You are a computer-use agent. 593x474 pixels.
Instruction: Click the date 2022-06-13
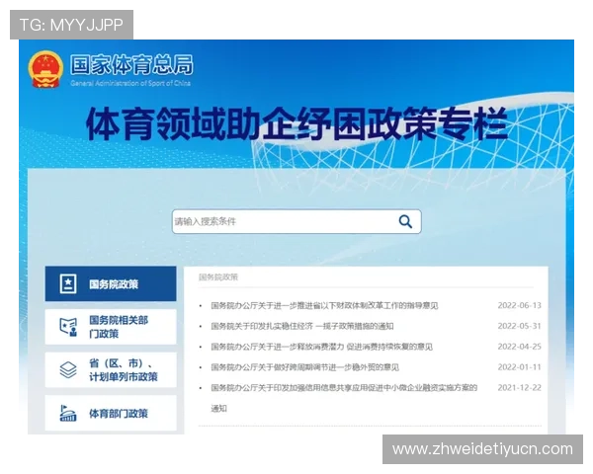pyautogui.click(x=519, y=305)
